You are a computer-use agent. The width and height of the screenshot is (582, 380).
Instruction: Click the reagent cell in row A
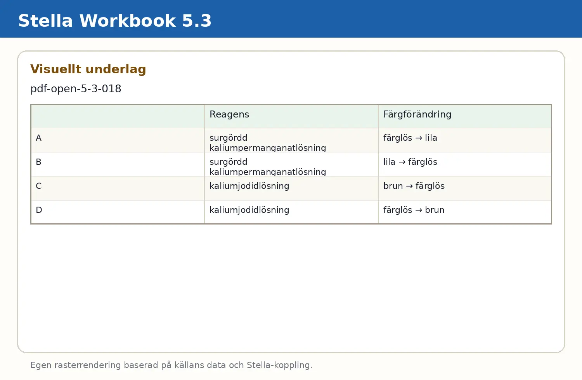tap(291, 140)
